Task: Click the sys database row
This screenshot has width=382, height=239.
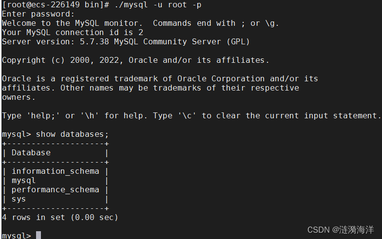Action: click(x=19, y=199)
